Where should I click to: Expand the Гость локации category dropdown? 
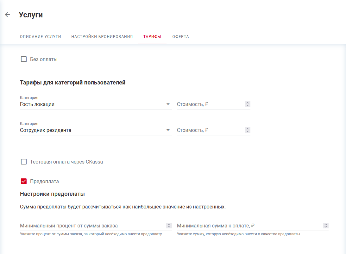pos(92,104)
